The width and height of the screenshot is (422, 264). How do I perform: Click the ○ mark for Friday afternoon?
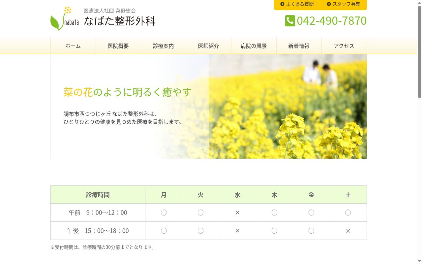[x=311, y=231]
